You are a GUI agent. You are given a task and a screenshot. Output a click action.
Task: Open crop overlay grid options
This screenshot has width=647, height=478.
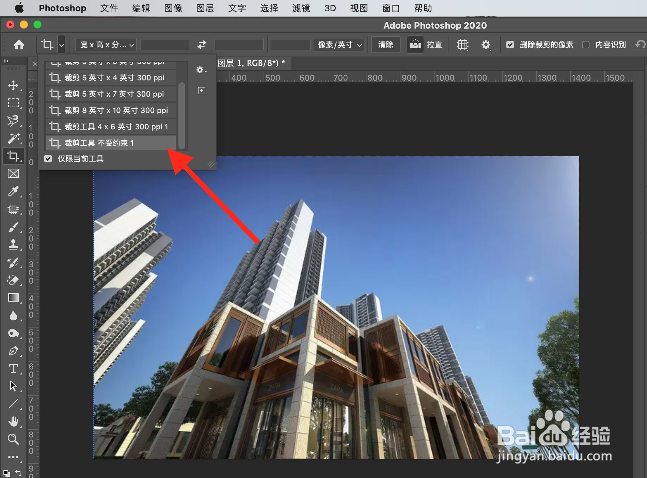point(463,45)
